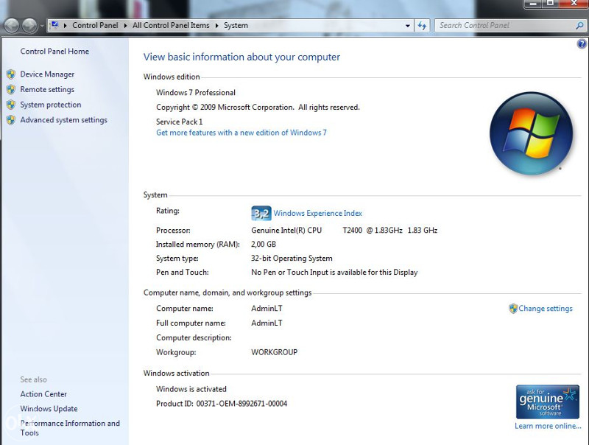Open Help with the blue question mark

pos(582,44)
